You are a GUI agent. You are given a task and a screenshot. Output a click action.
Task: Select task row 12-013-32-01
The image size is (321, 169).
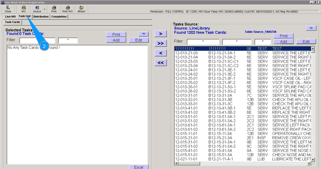[243, 100]
